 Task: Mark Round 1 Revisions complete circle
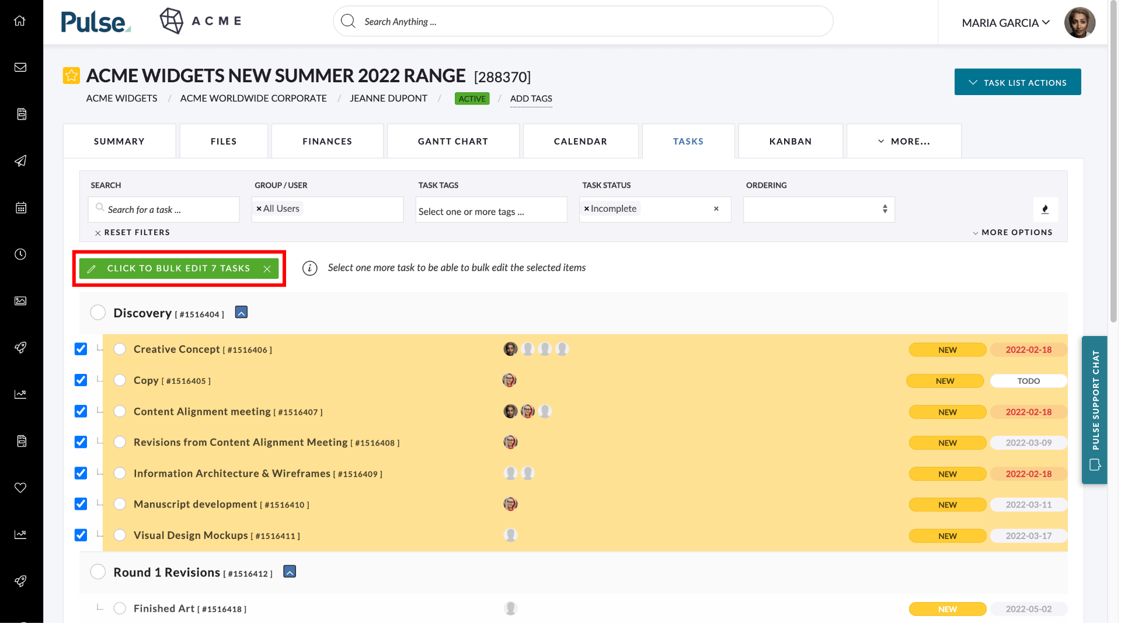tap(98, 572)
